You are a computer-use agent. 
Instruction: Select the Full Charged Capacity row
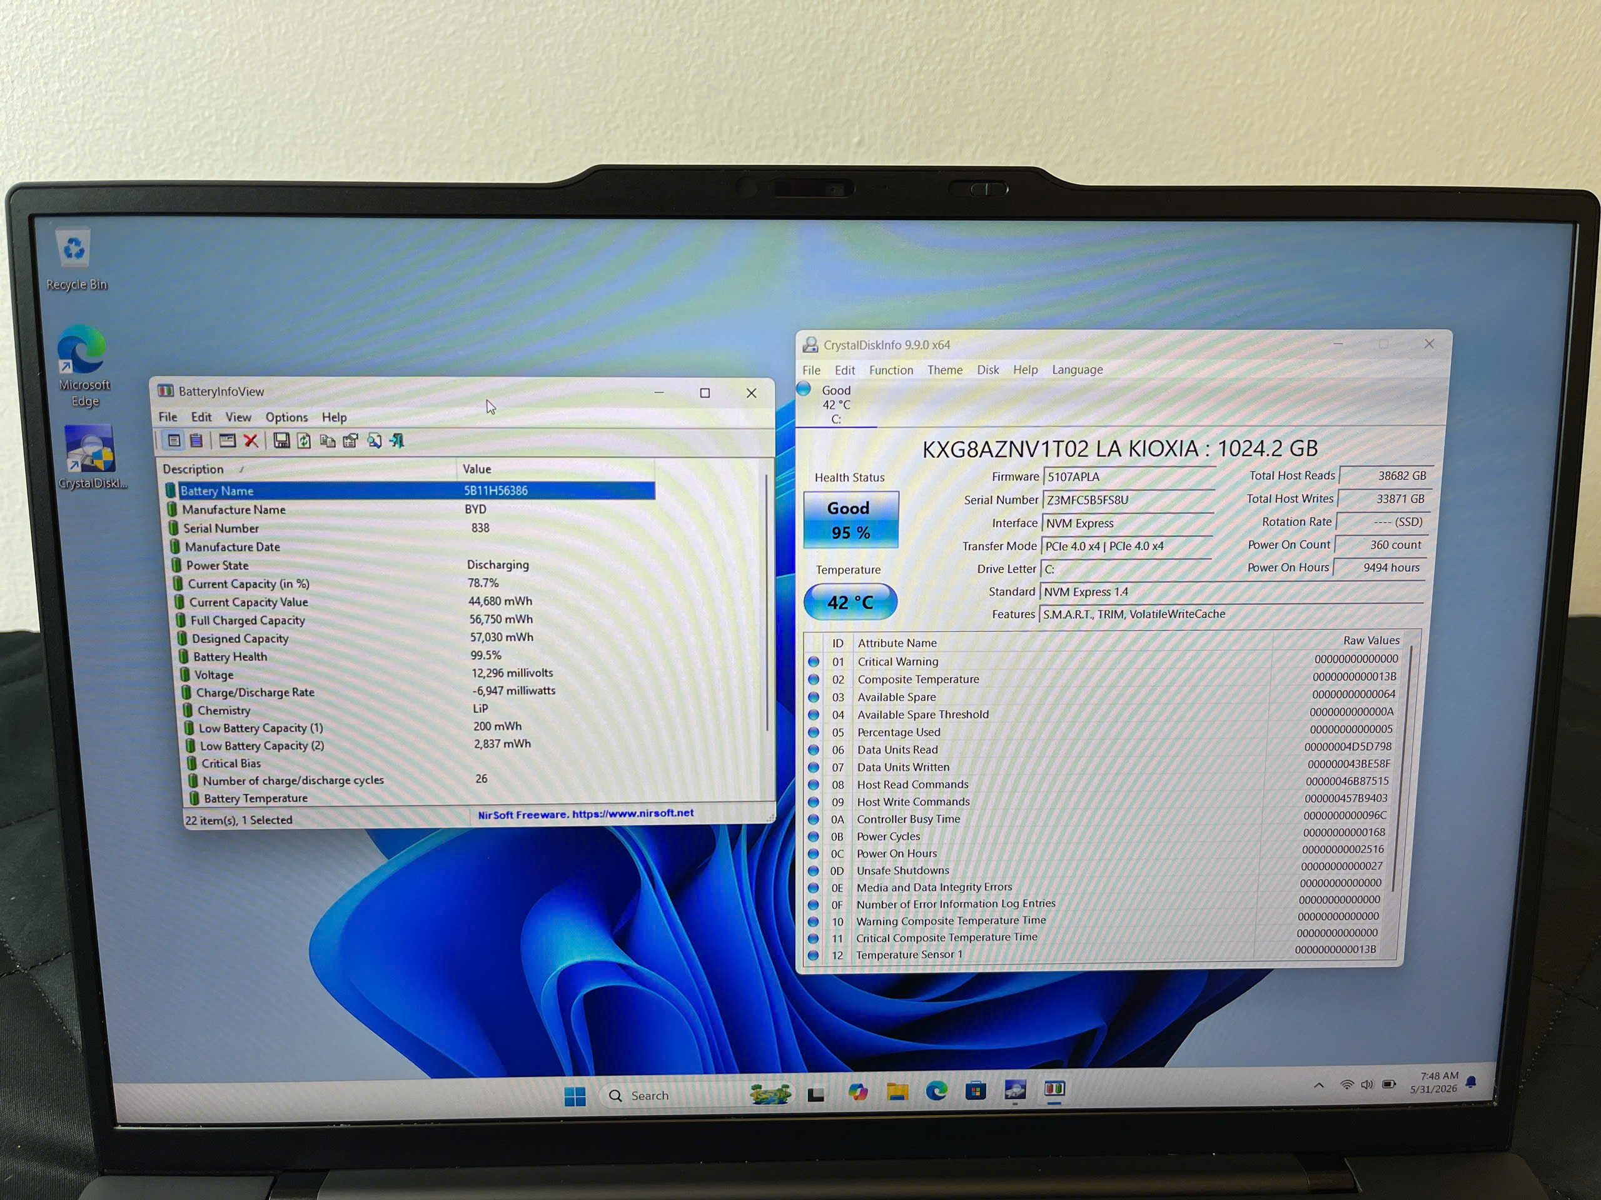click(415, 620)
